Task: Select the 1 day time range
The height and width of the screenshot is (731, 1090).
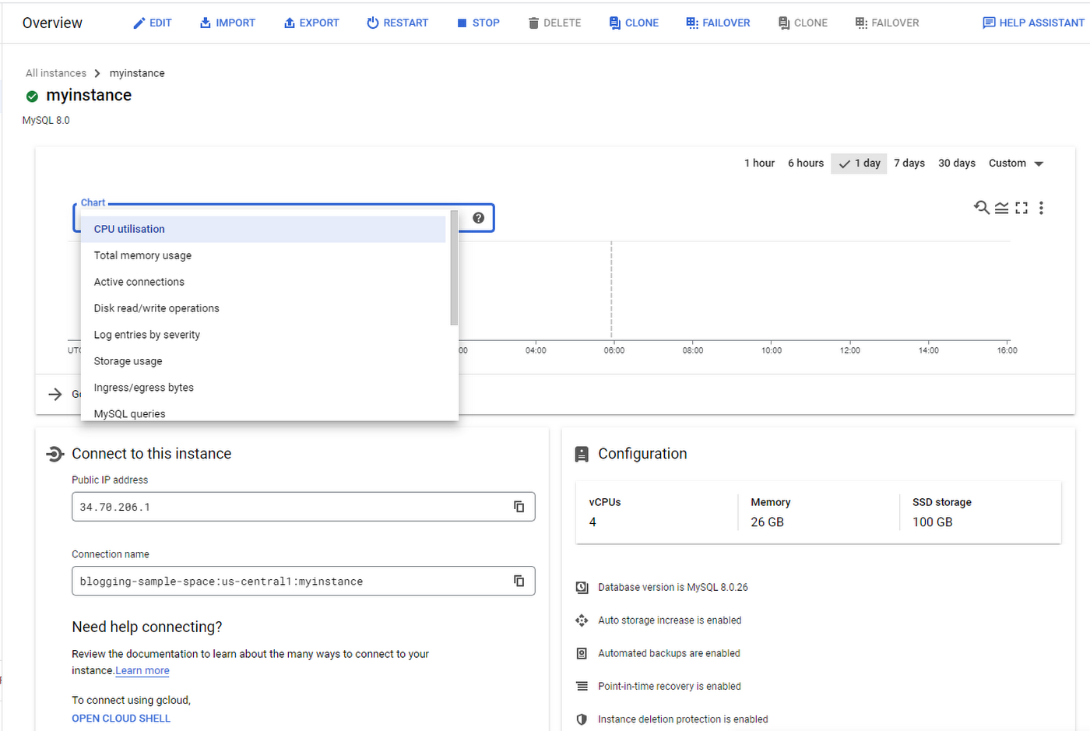Action: [x=859, y=163]
